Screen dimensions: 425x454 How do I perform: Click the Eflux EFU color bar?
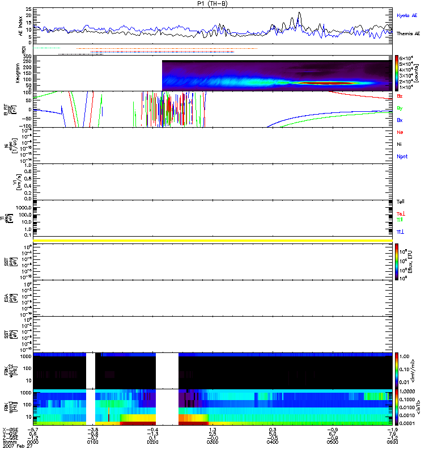(397, 262)
